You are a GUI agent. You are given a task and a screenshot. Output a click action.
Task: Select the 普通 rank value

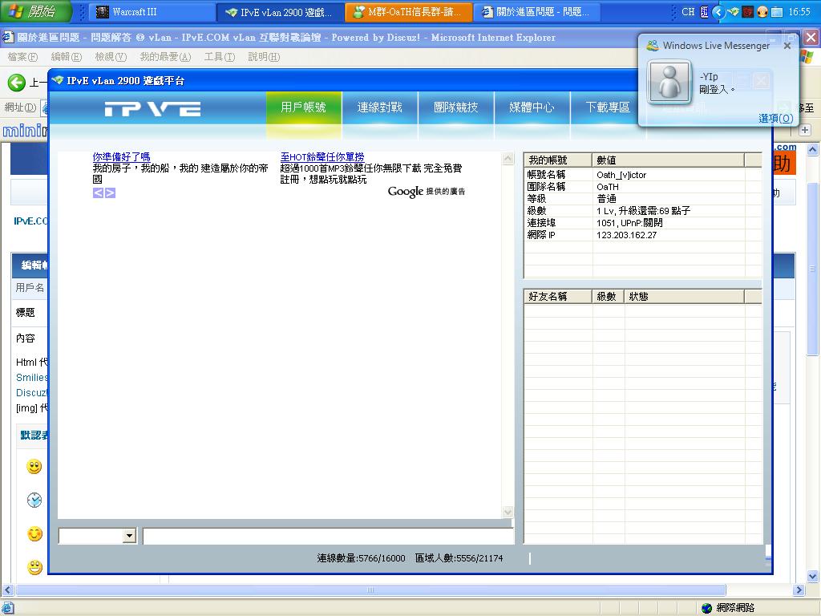coord(606,199)
